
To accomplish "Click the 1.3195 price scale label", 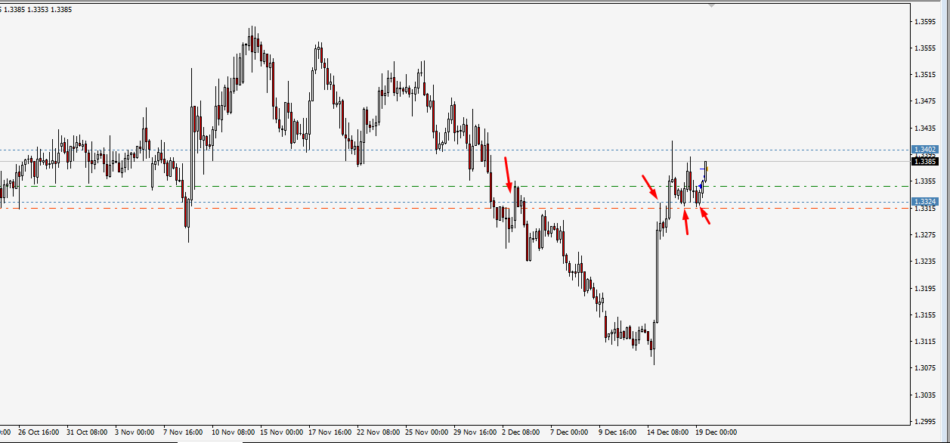I will pyautogui.click(x=926, y=288).
